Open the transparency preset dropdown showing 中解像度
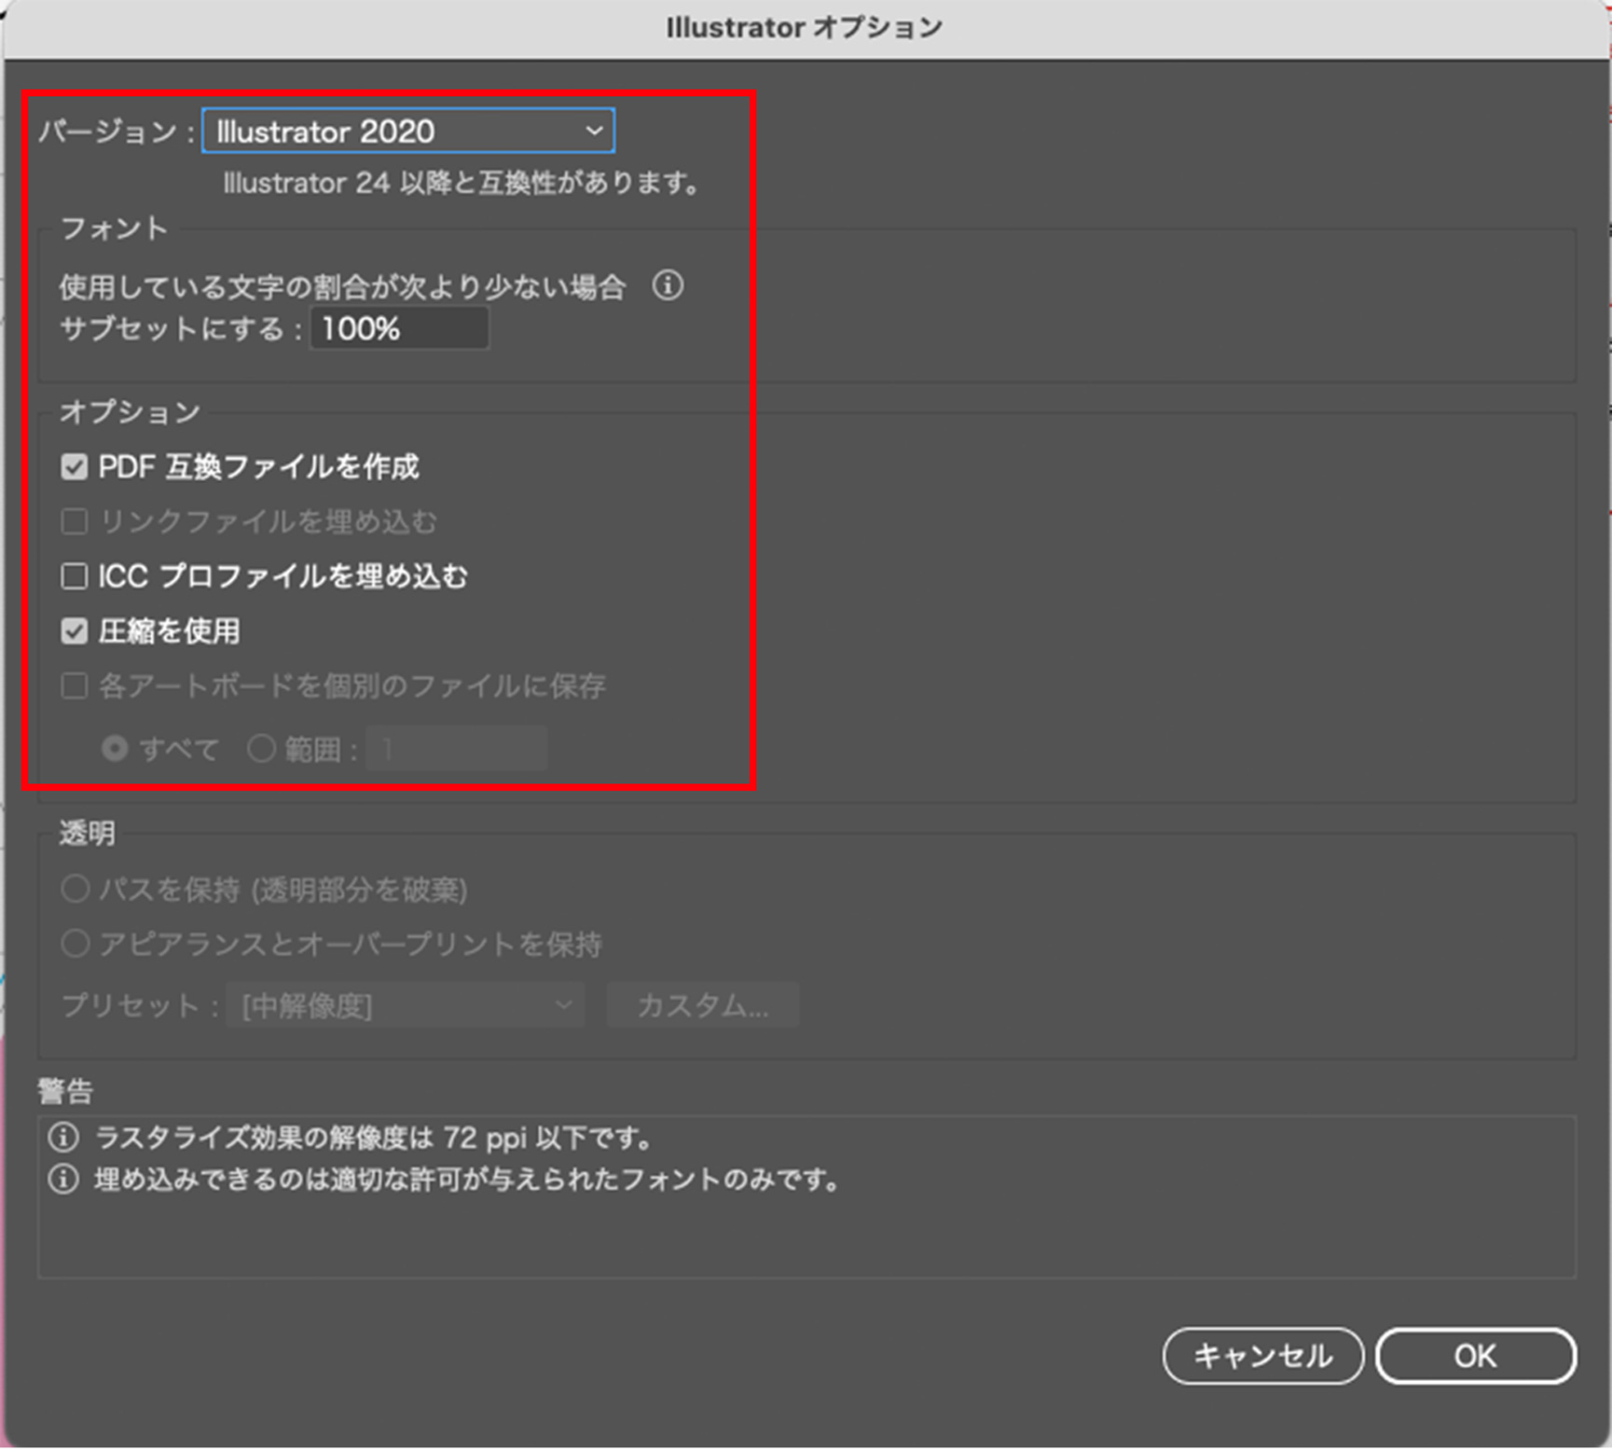The height and width of the screenshot is (1450, 1612). click(405, 1005)
